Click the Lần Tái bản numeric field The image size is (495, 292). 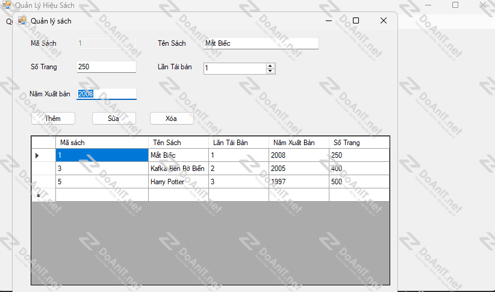[x=234, y=69]
